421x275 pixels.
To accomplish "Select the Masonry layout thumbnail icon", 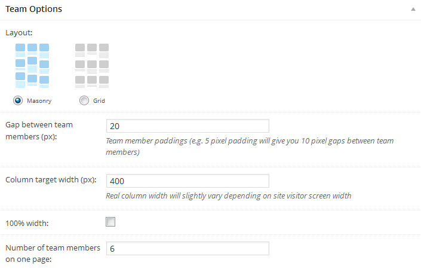I will [32, 66].
